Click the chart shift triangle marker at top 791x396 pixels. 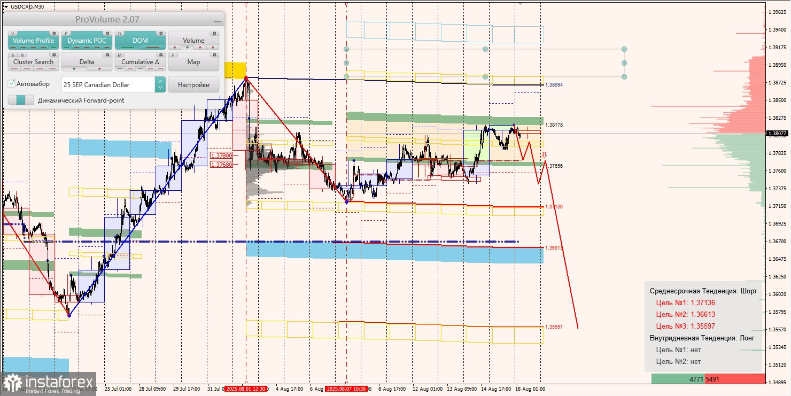pyautogui.click(x=520, y=3)
